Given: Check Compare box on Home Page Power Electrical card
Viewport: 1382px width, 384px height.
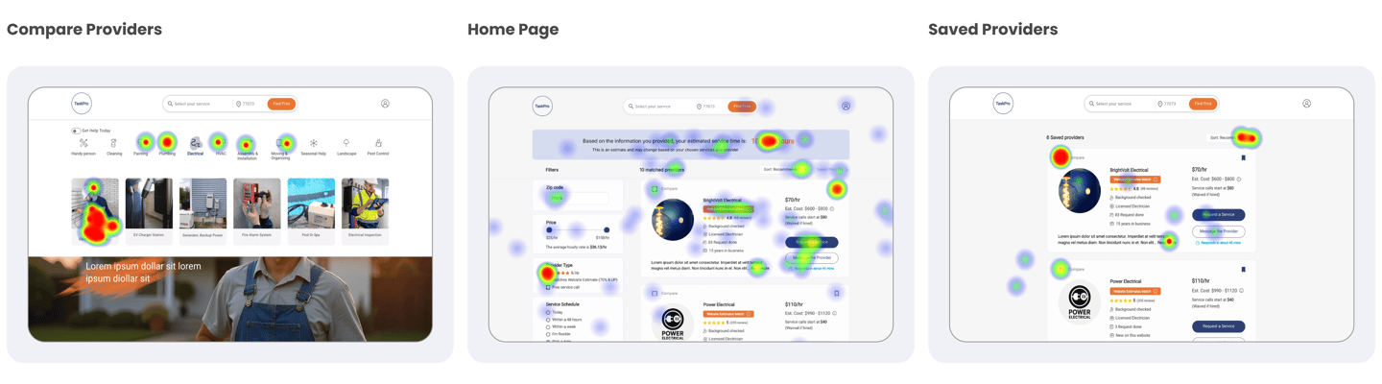Looking at the screenshot, I should (655, 293).
